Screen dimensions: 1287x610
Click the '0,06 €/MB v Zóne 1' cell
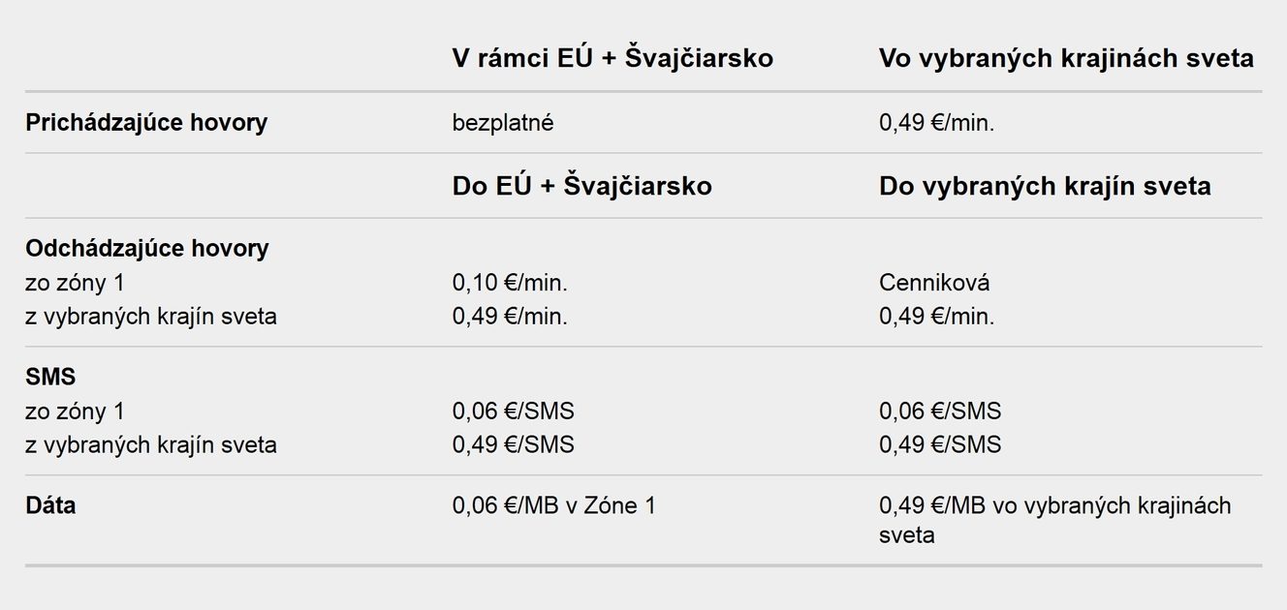(553, 505)
